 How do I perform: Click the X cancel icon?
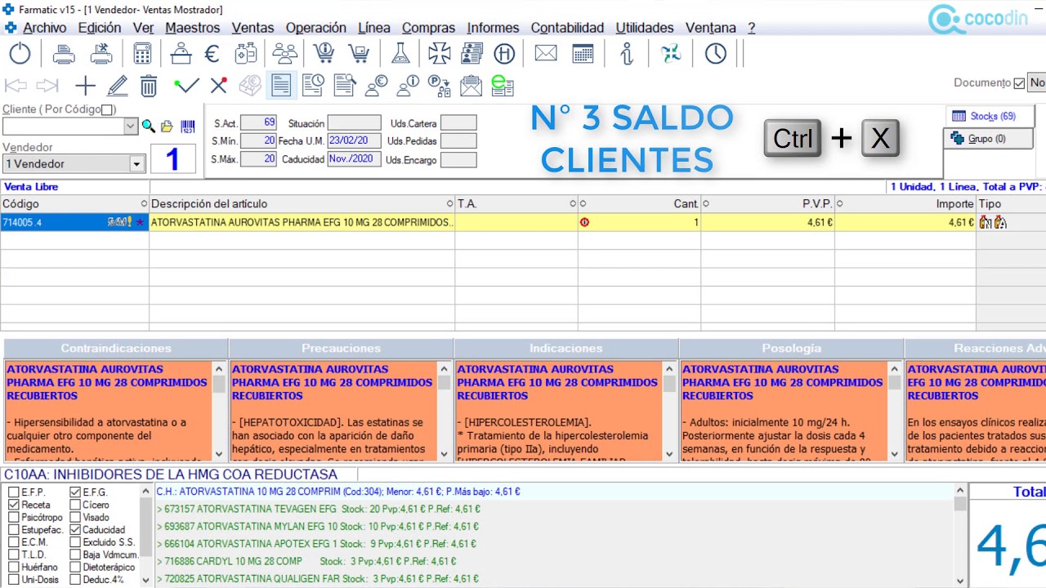218,85
